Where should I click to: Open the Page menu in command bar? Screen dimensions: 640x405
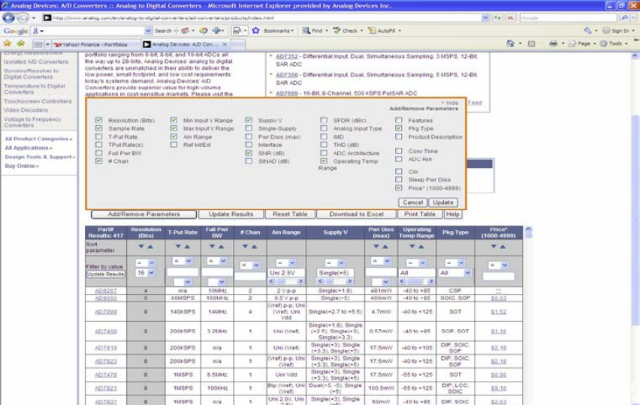[x=582, y=43]
